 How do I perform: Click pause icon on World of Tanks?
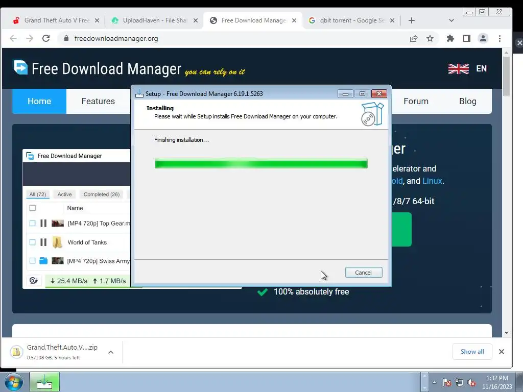tap(43, 242)
